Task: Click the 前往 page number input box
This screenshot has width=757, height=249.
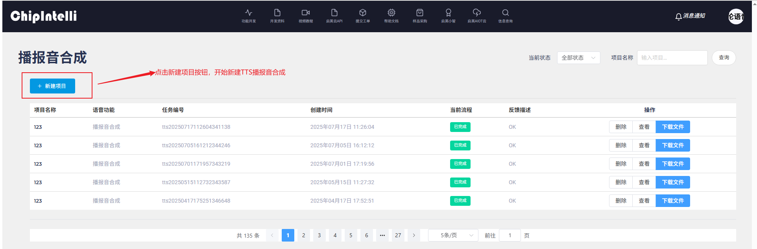Action: (x=510, y=235)
